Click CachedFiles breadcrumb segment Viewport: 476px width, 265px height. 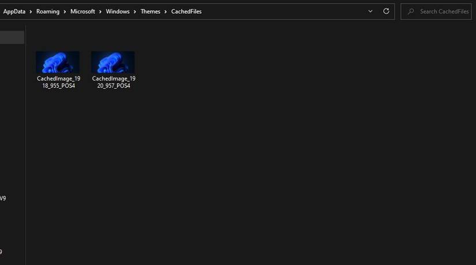tap(186, 12)
